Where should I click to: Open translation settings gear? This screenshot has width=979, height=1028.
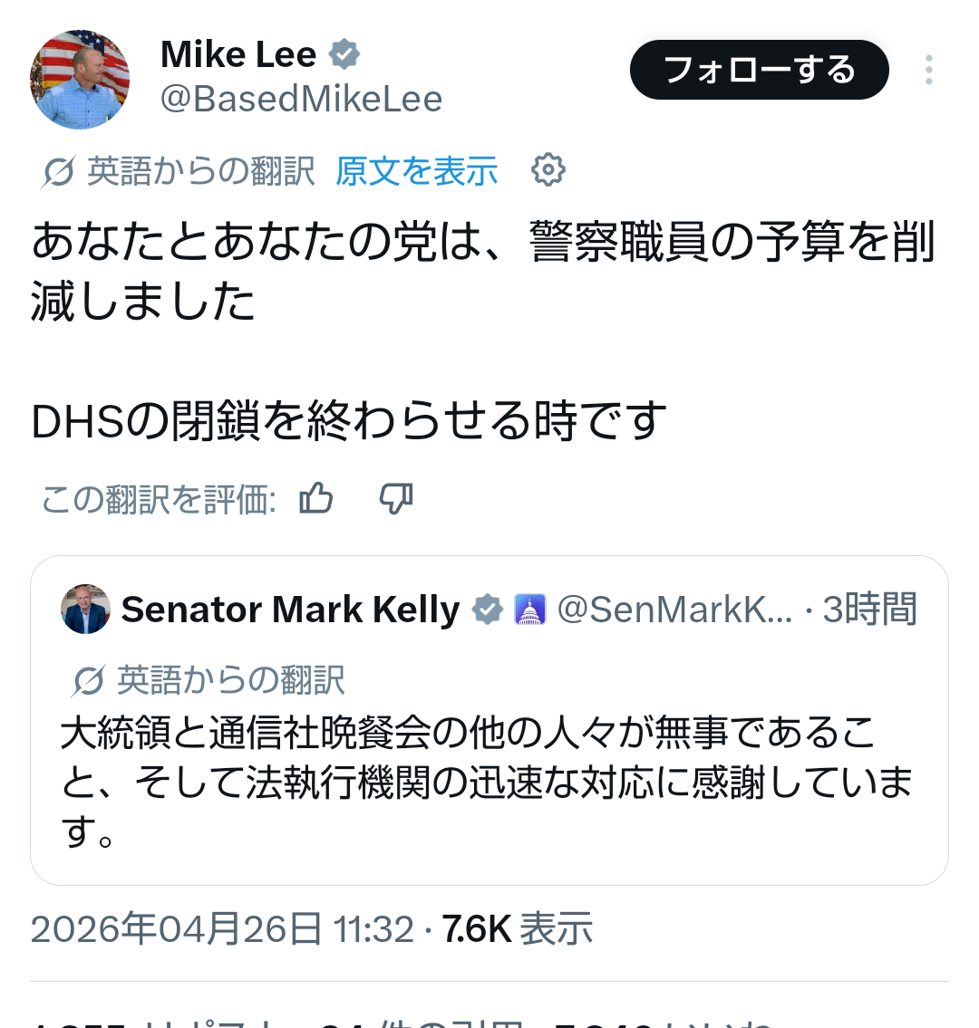(x=548, y=169)
